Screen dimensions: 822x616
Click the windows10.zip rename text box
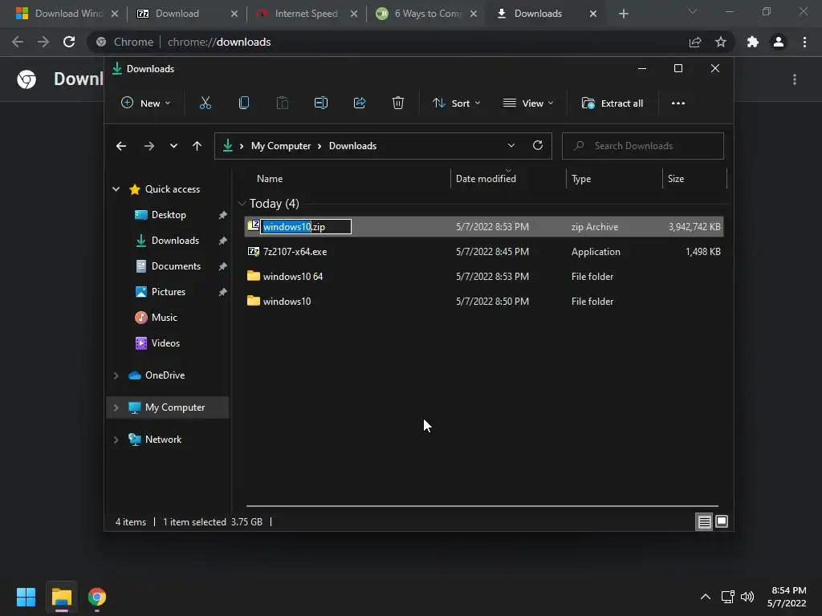coord(306,227)
